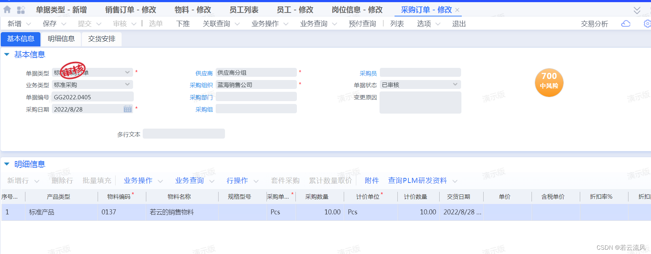Screen dimensions: 651x254
Task: Open the 采购部门 field link
Action: tap(201, 98)
